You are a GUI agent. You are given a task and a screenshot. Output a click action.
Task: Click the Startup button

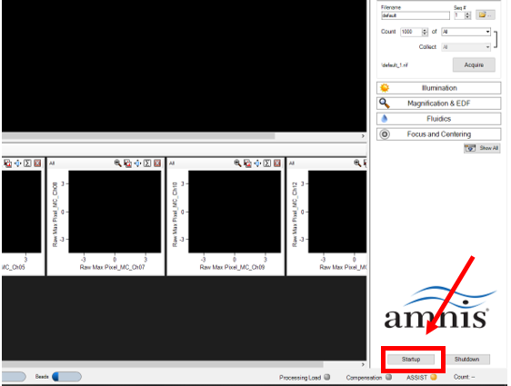tap(411, 359)
